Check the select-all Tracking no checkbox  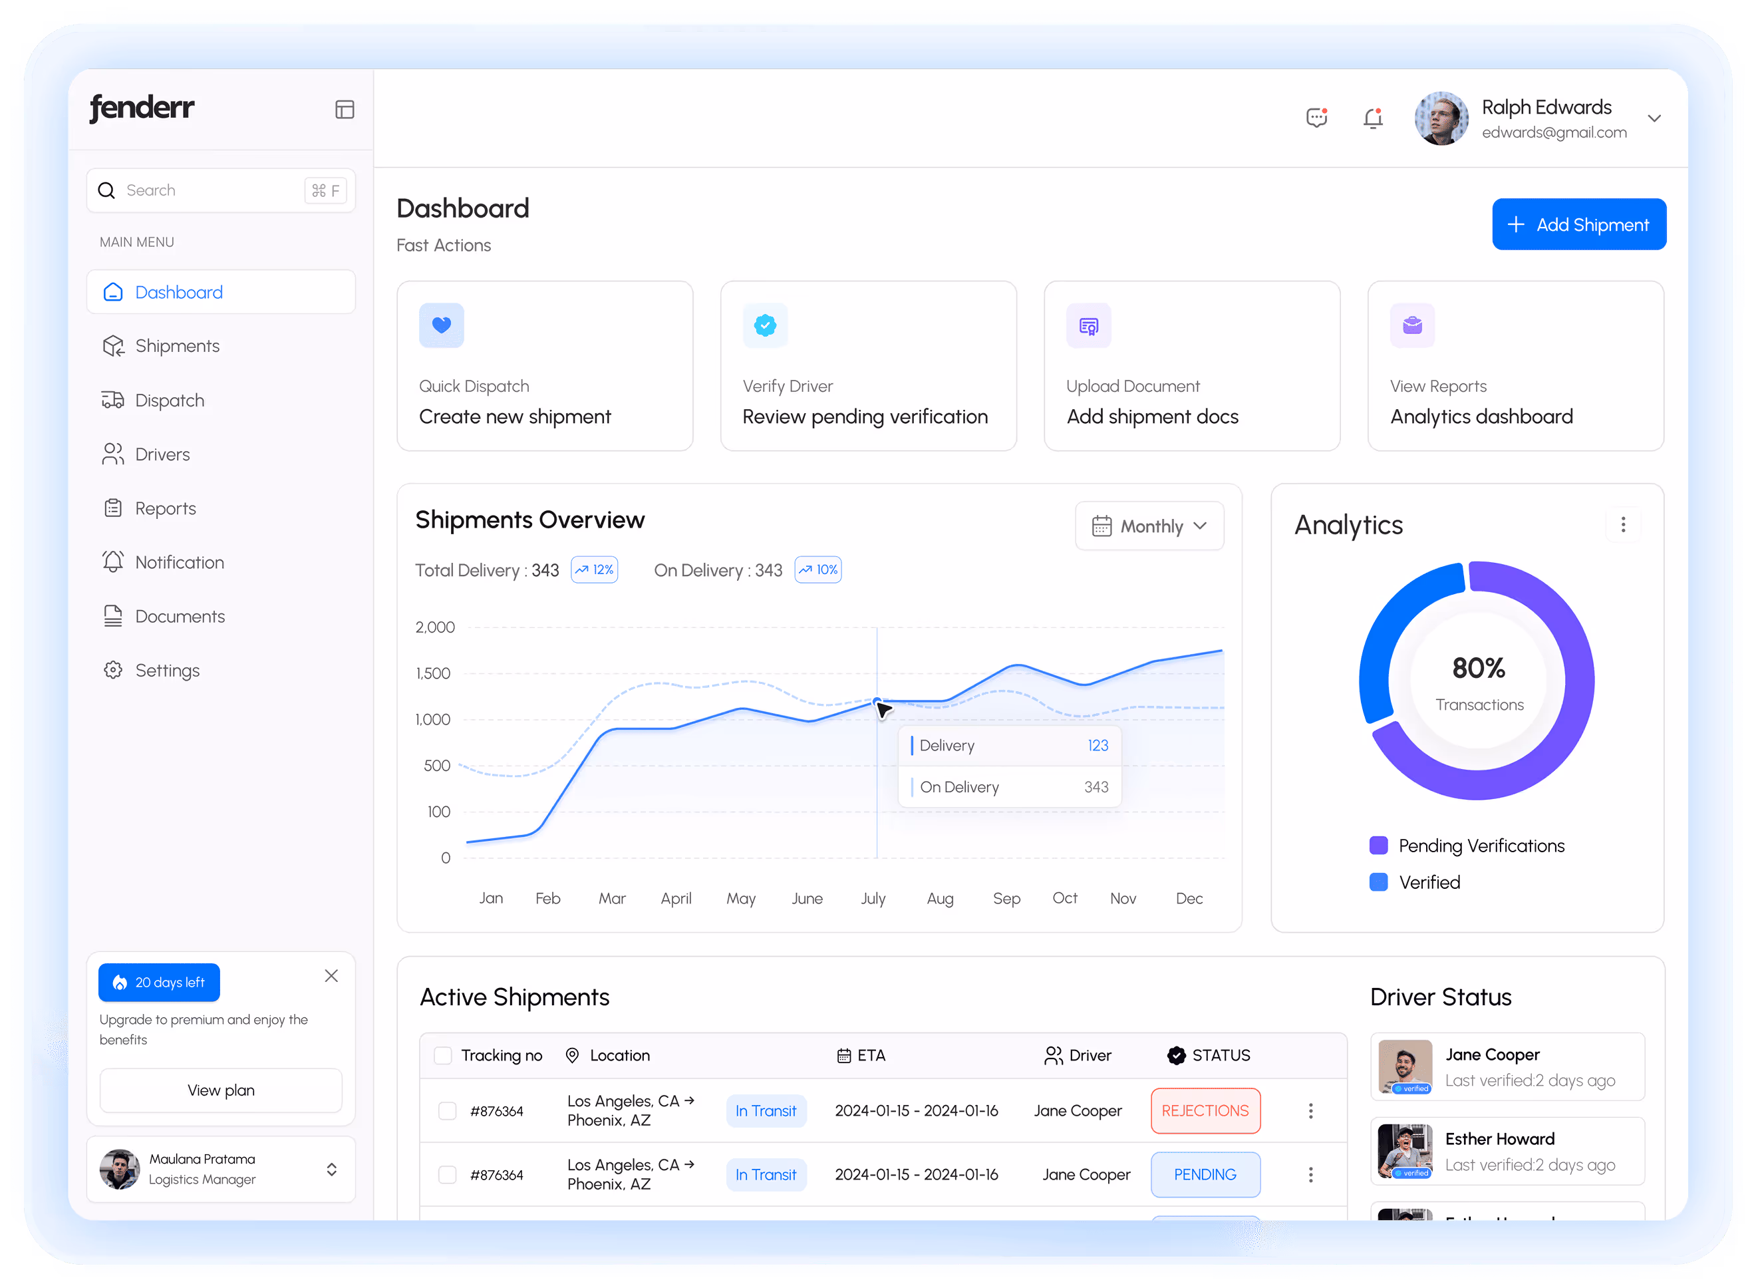(443, 1055)
